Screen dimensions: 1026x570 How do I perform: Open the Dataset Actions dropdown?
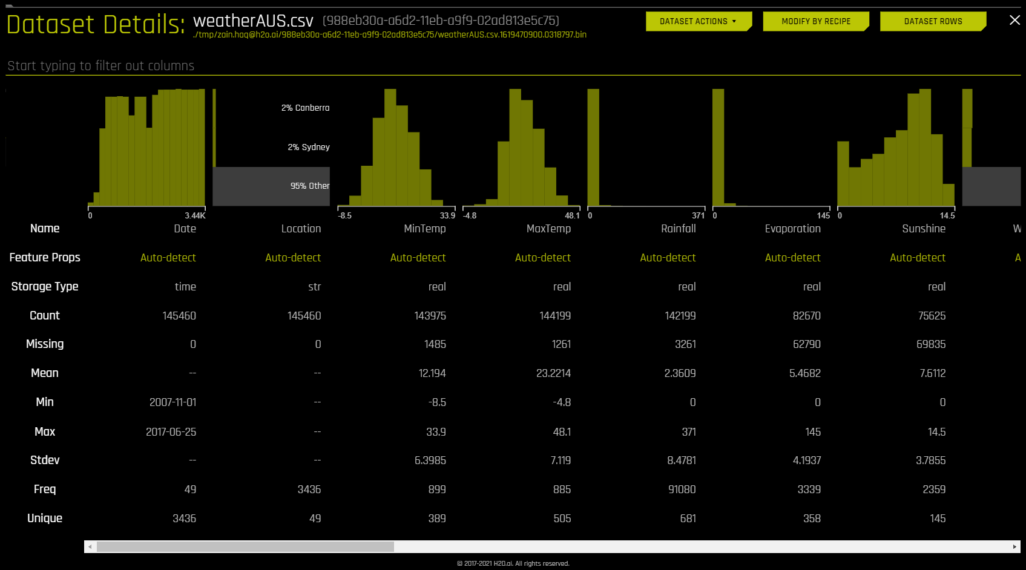(x=699, y=21)
